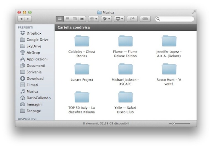This screenshot has height=148, width=212.
Task: Open the arrange items dropdown
Action: click(93, 19)
